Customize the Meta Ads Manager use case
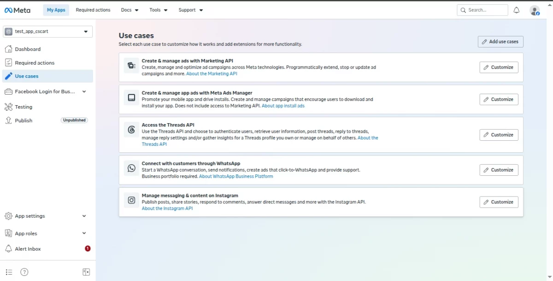 point(499,99)
